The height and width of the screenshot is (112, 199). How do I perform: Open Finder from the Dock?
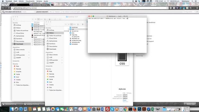(12, 109)
